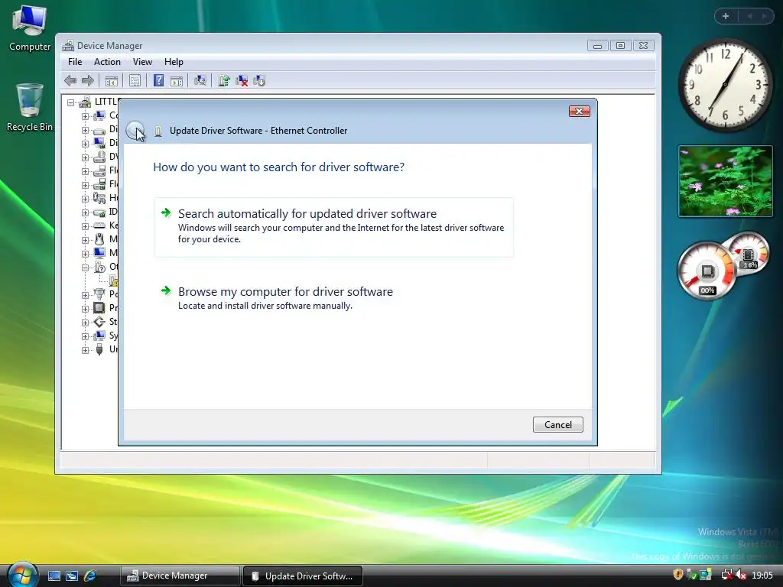
Task: Click Update Driver Software toolbar icon with green arrow
Action: [x=224, y=80]
